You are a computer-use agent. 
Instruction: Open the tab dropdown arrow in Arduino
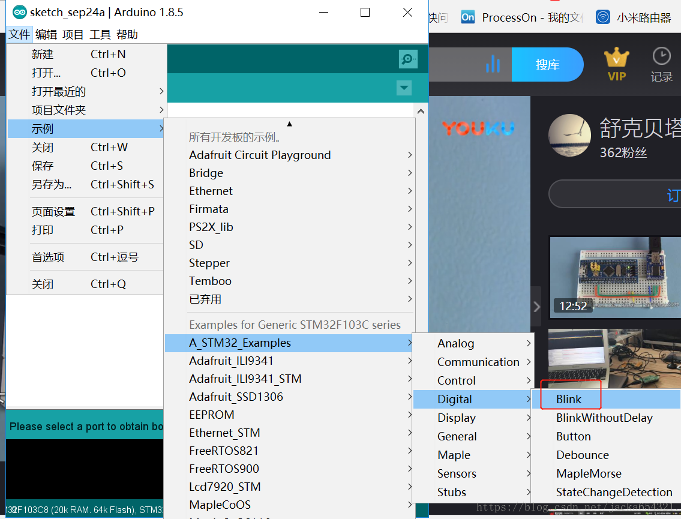tap(404, 88)
